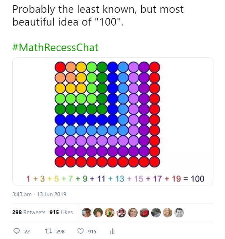This screenshot has height=239, width=225.
Task: Click the top-left red circle in grid
Action: (60, 67)
